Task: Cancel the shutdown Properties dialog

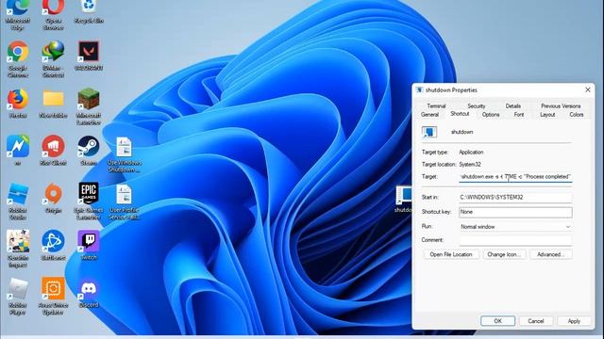Action: [536, 321]
